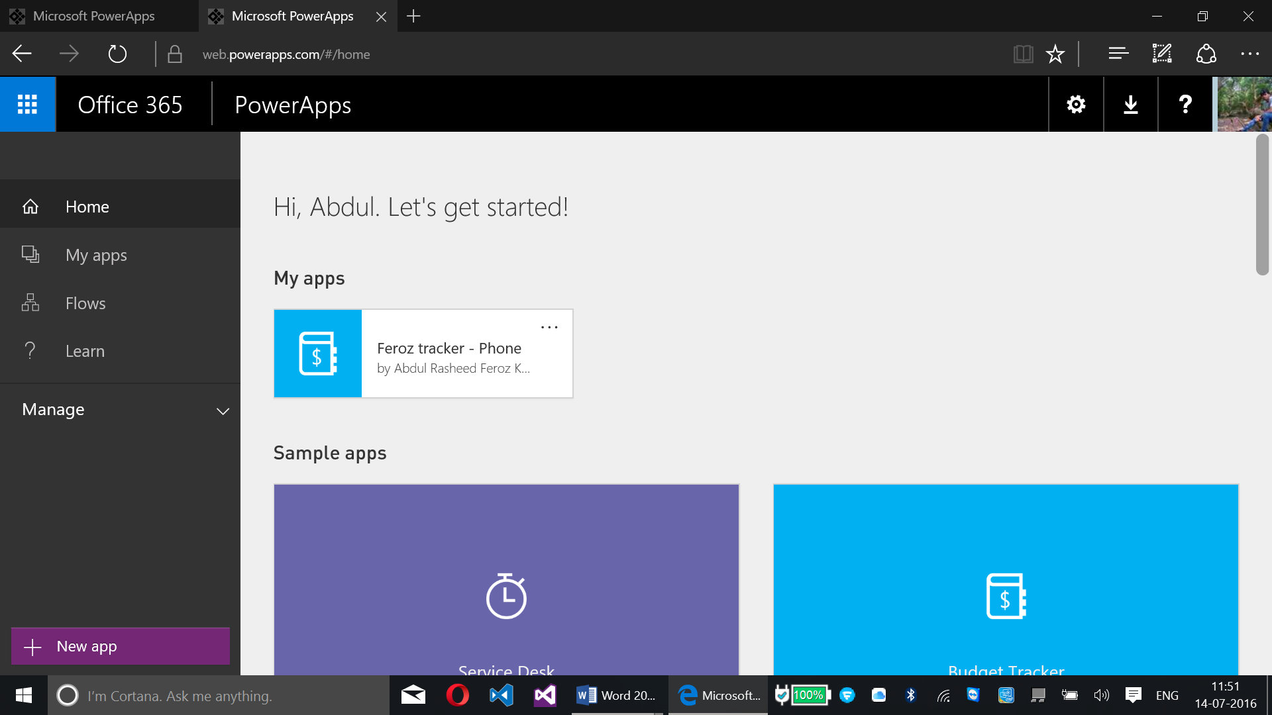Switch to the first Microsoft PowerApps tab
Image resolution: width=1272 pixels, height=715 pixels.
coord(99,16)
